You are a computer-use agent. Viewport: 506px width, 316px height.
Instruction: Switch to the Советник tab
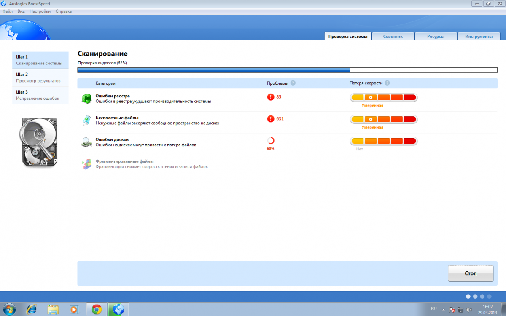coord(393,37)
